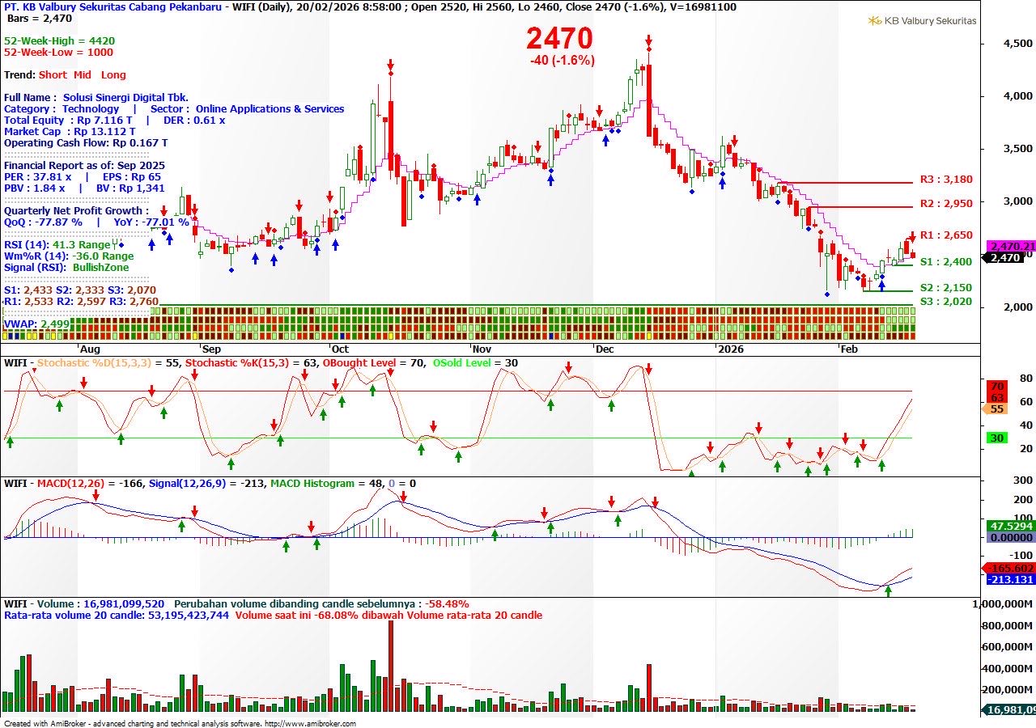Click the "Oct" month label on time axis
Viewport: 1036px width, 728px height.
coord(339,349)
